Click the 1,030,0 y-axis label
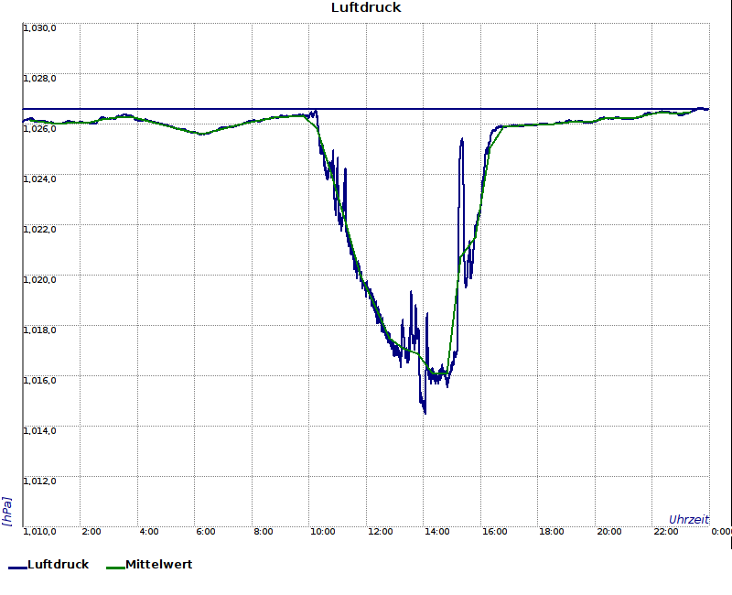This screenshot has height=595, width=732. (39, 28)
